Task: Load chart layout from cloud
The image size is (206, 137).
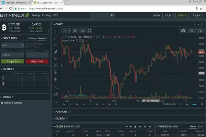Action: (x=192, y=31)
